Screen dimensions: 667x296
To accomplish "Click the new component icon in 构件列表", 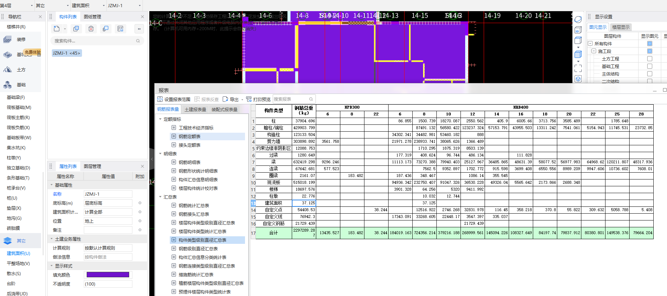I will 56,29.
